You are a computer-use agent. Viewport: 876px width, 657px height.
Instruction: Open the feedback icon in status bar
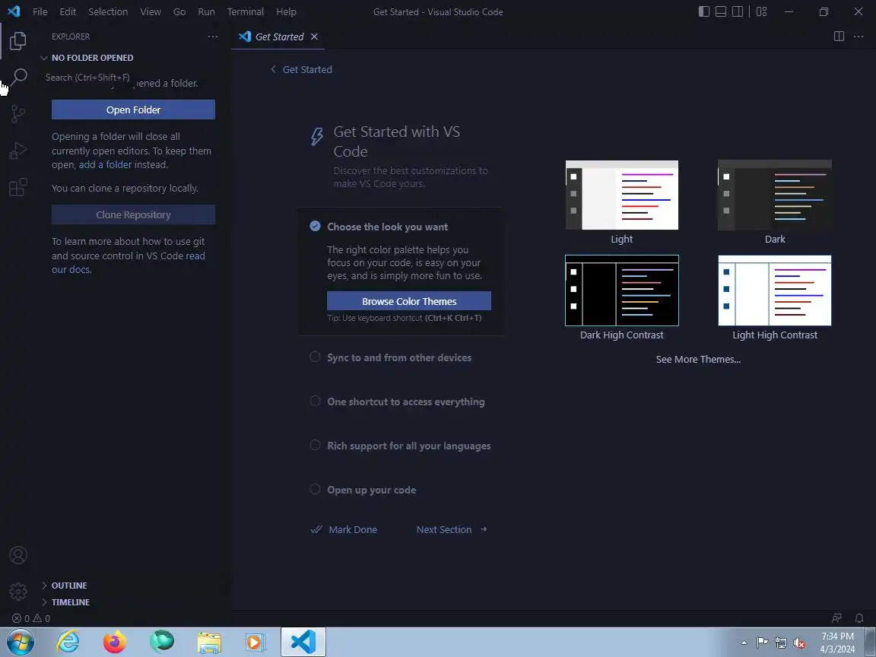coord(836,618)
